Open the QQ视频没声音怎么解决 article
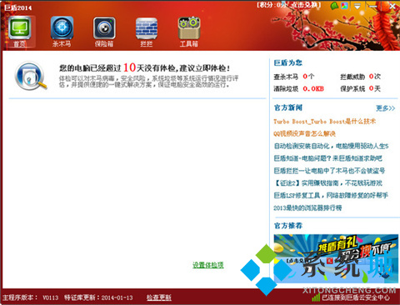The width and height of the screenshot is (400, 305). [x=304, y=133]
